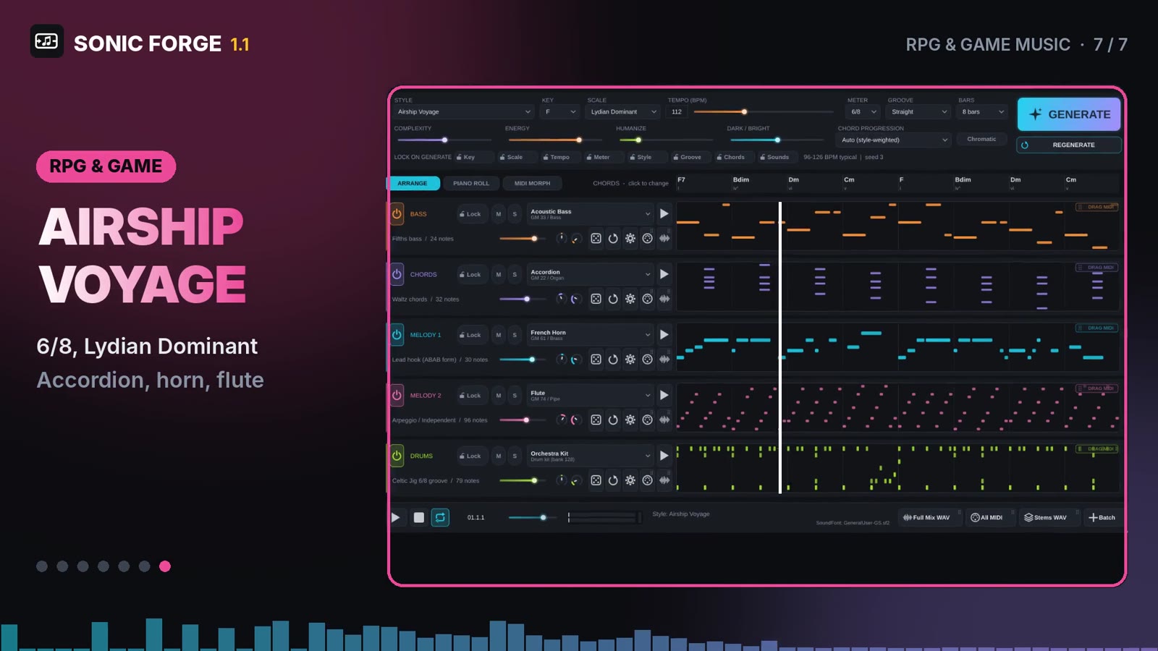Click the Generate button
The image size is (1158, 651).
(1069, 114)
